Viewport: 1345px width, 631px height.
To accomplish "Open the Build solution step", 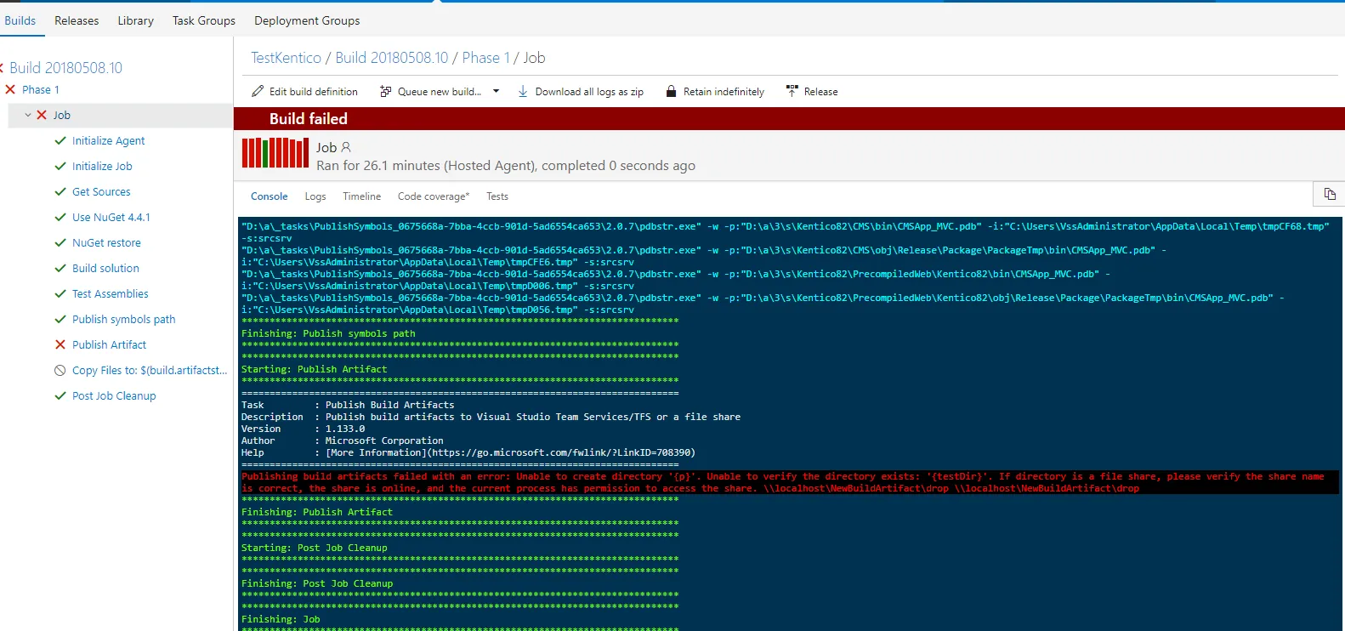I will pyautogui.click(x=105, y=268).
